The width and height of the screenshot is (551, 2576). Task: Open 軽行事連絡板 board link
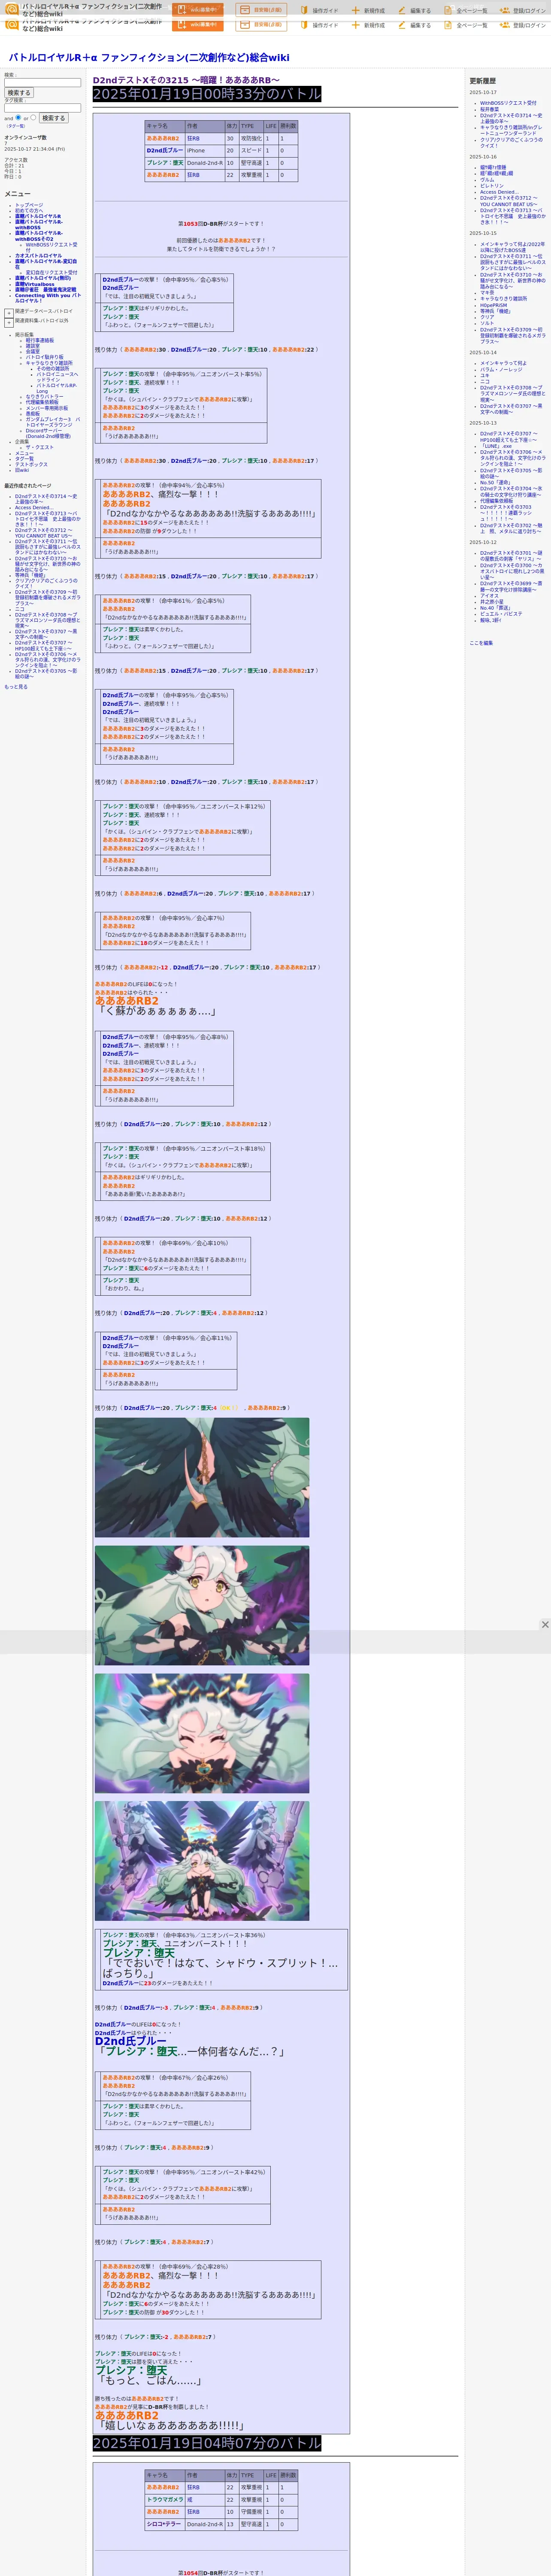(40, 341)
